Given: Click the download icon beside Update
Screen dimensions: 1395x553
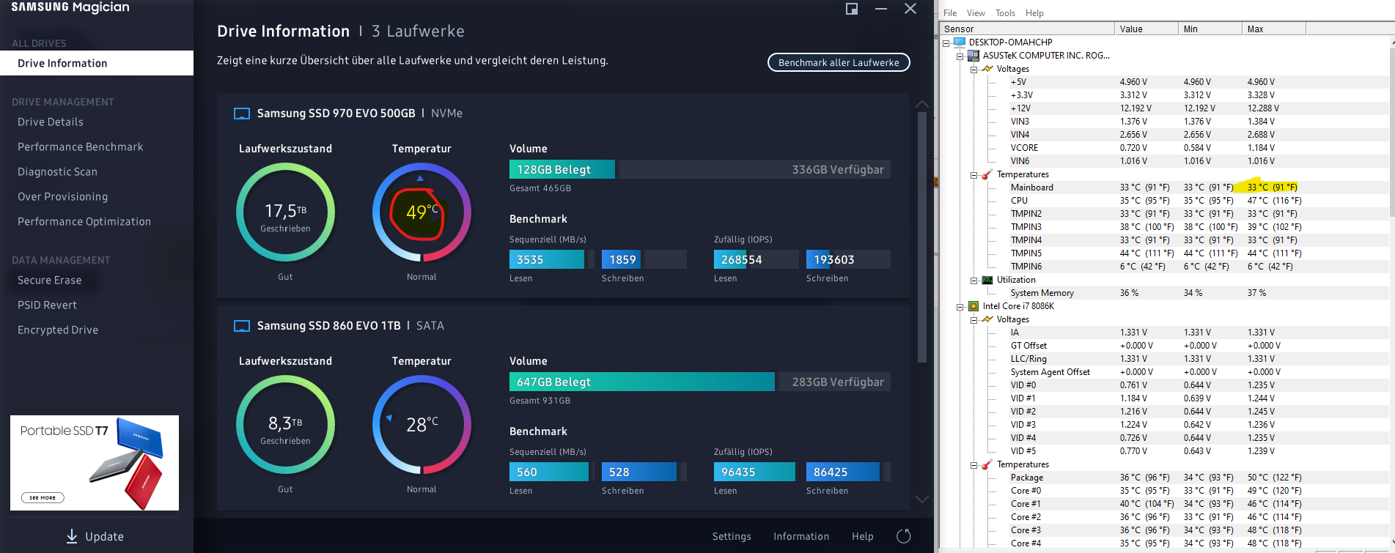Looking at the screenshot, I should 72,536.
